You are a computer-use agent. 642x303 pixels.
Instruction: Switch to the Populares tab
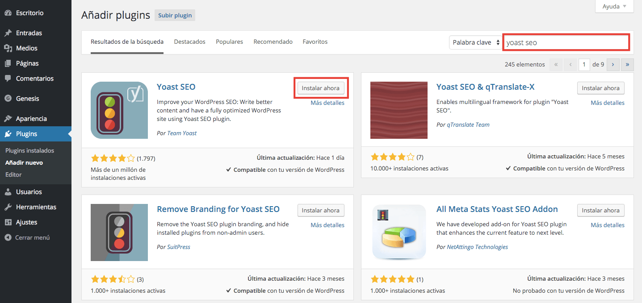click(229, 42)
